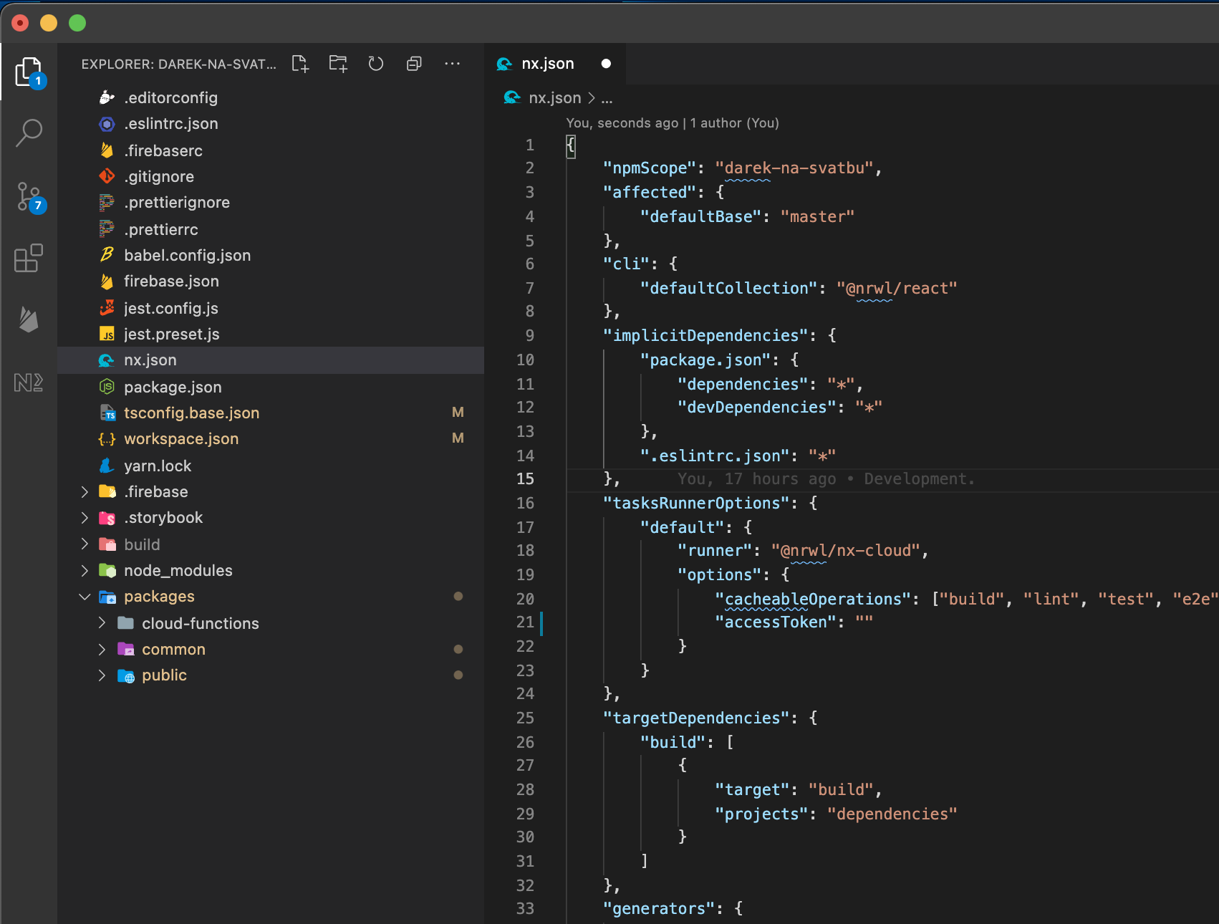Open the Nx Console panel
The width and height of the screenshot is (1219, 924).
point(29,382)
